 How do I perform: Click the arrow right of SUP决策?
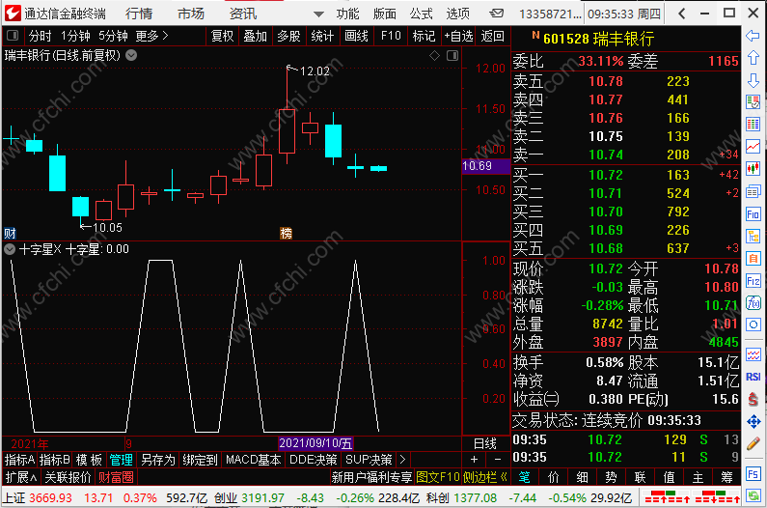point(402,460)
